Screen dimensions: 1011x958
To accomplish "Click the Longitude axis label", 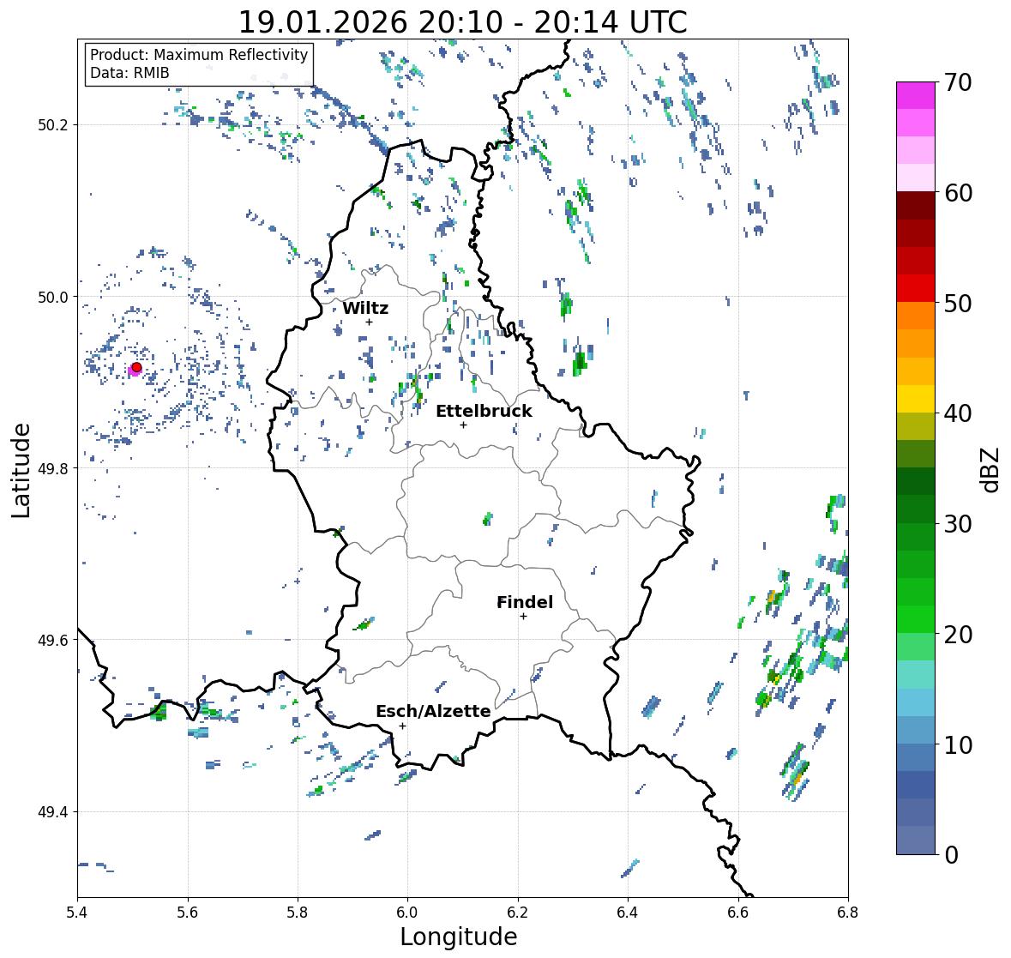I will tap(459, 937).
